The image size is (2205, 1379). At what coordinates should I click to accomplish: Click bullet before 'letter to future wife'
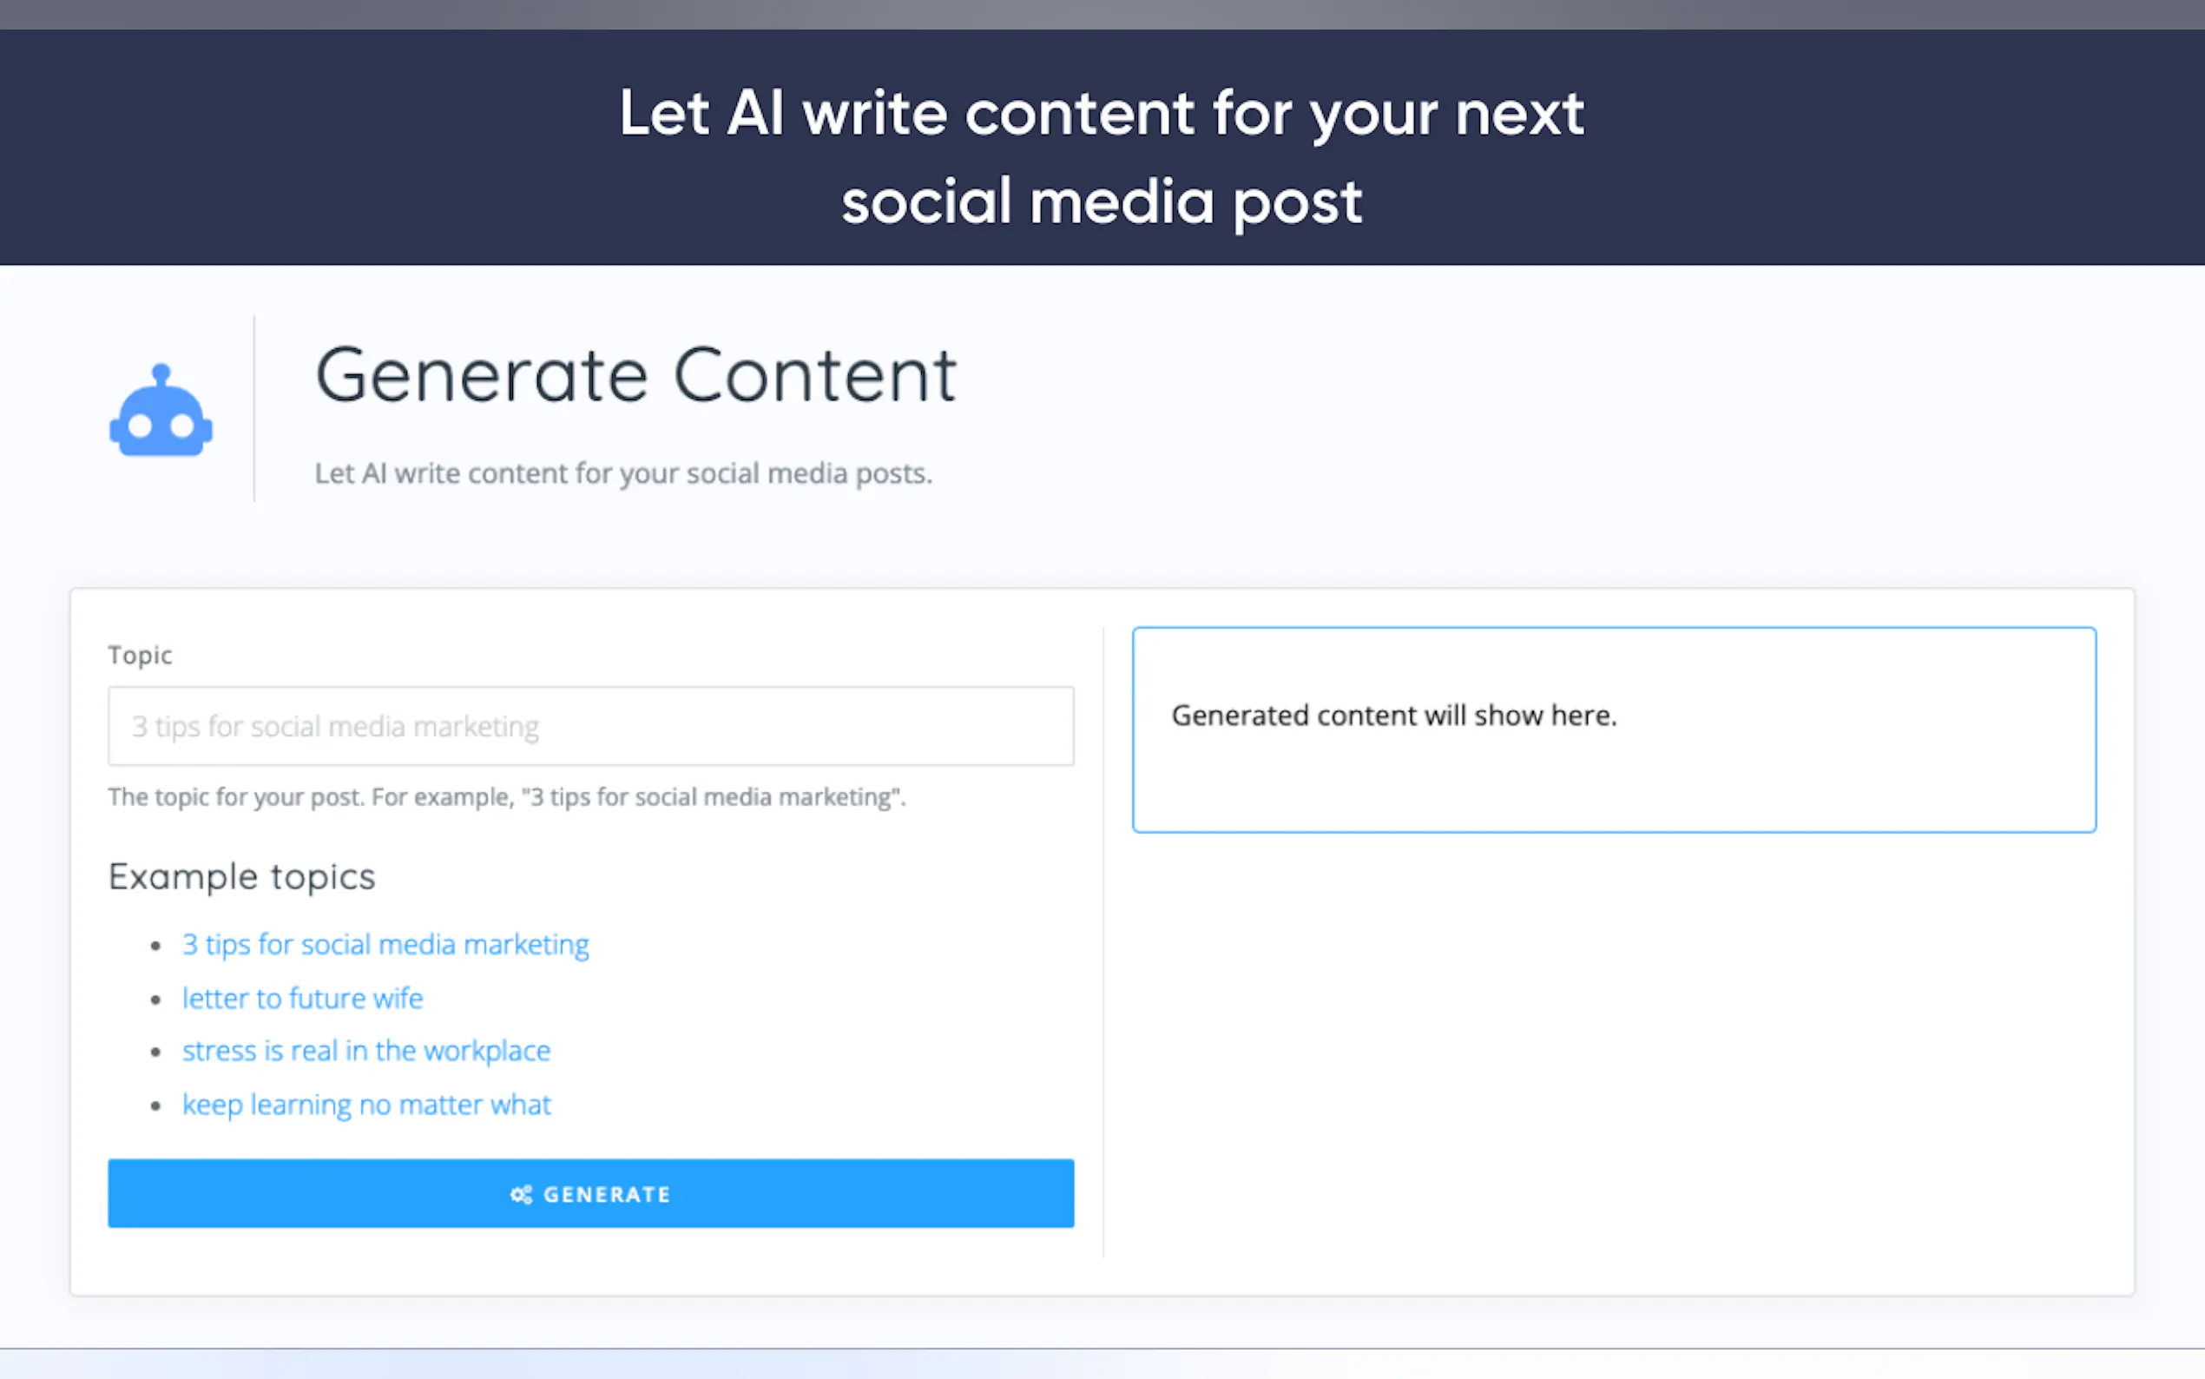click(x=156, y=1000)
